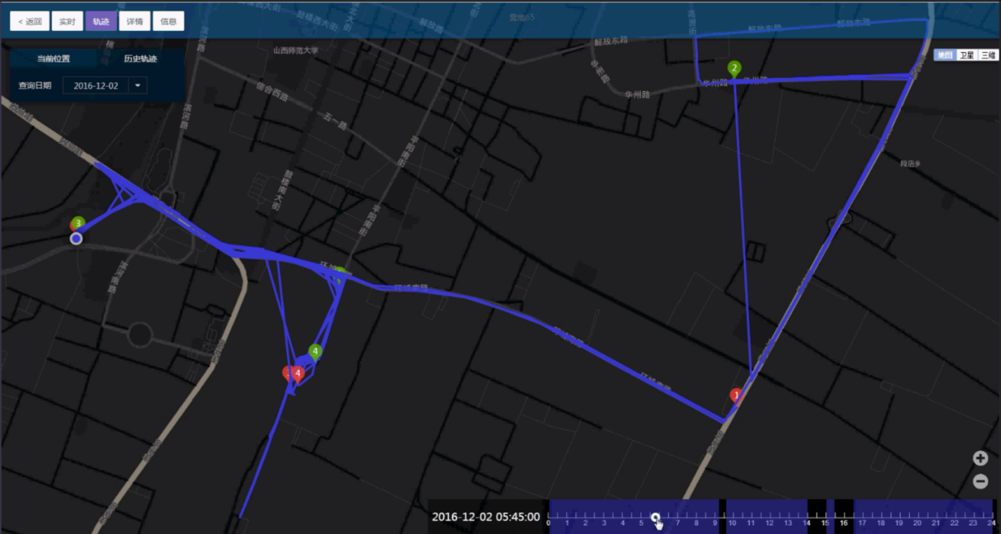Switch to 当前位置 current position panel
This screenshot has height=534, width=1001.
point(54,59)
